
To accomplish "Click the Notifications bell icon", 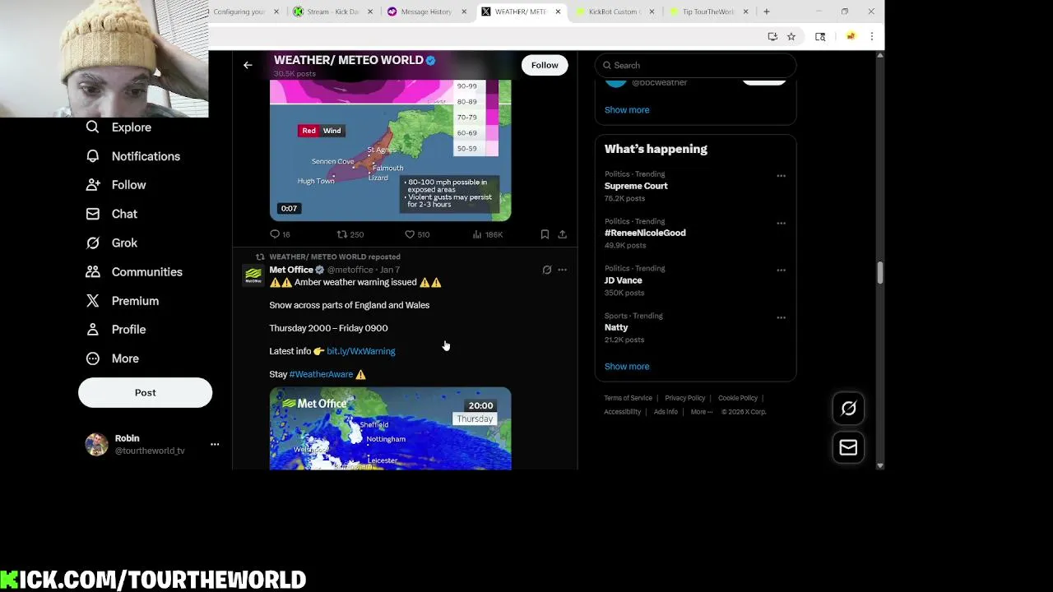I will pos(93,156).
